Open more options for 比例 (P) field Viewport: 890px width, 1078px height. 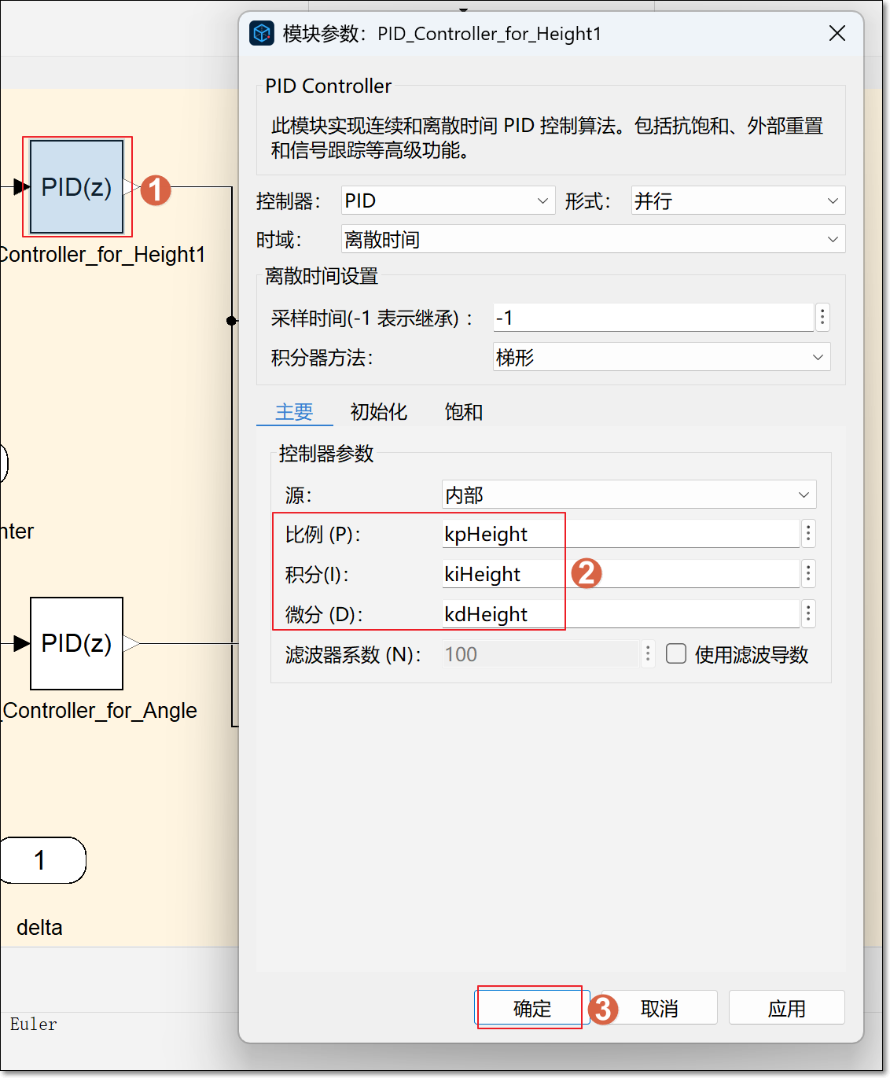tap(807, 534)
